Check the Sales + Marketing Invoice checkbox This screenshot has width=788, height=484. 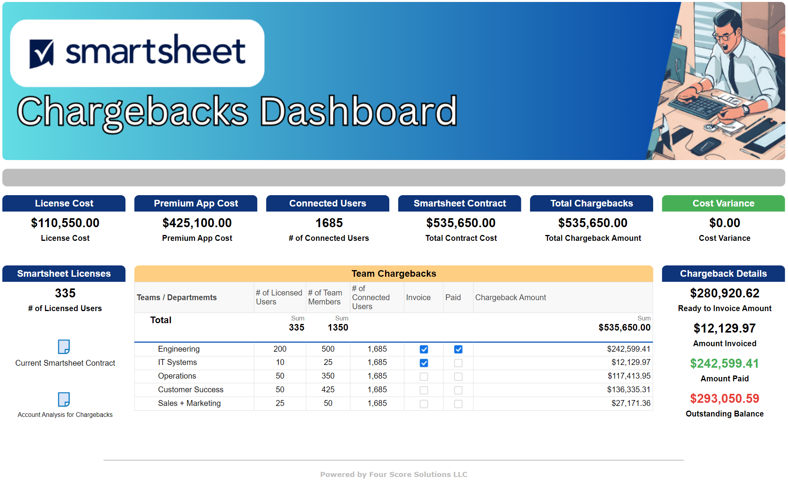(424, 404)
